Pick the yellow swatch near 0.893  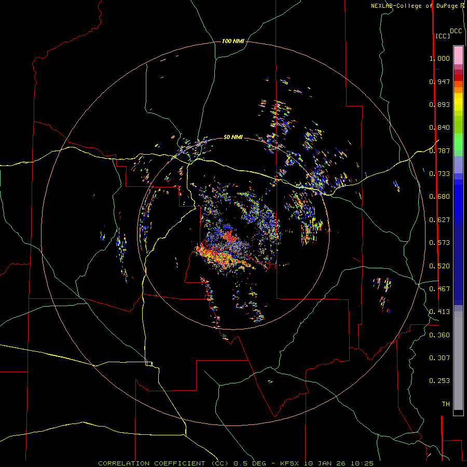[458, 102]
